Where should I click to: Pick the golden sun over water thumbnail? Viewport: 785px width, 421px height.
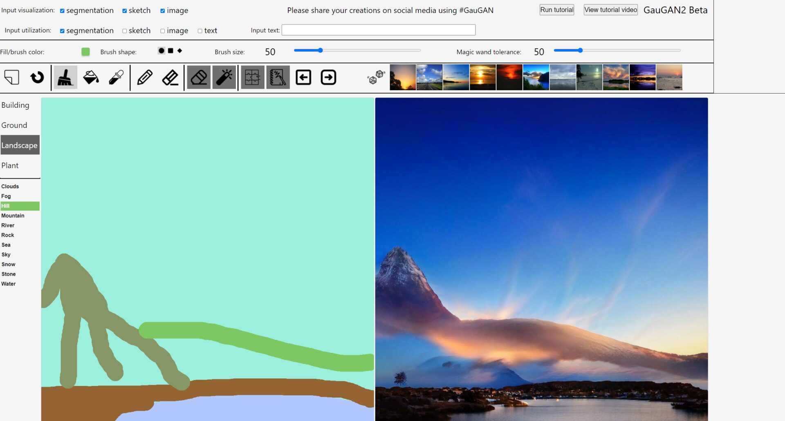482,77
